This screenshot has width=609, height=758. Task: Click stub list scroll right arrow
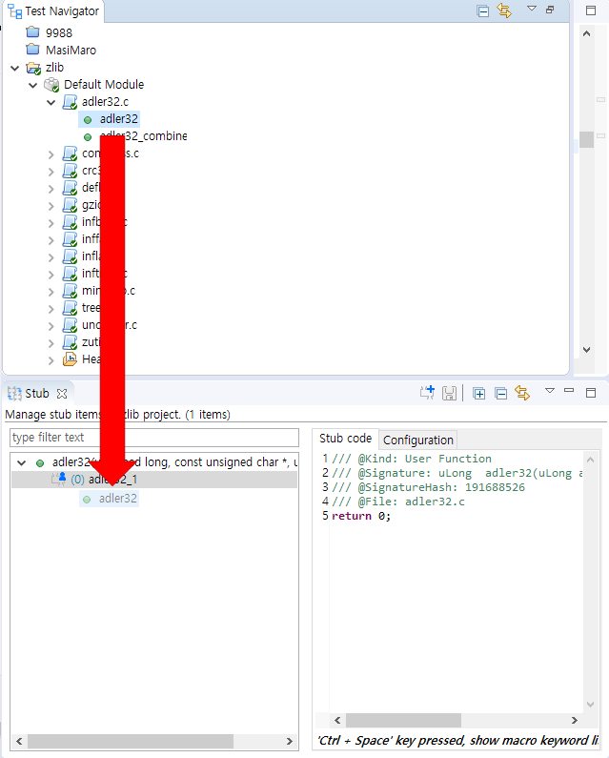[x=289, y=741]
